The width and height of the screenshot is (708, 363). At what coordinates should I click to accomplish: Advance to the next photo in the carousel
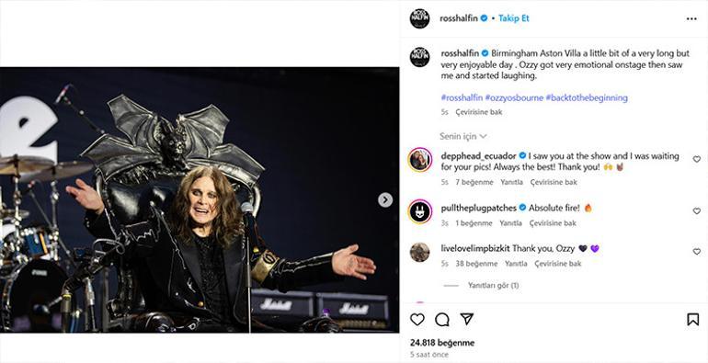click(385, 200)
